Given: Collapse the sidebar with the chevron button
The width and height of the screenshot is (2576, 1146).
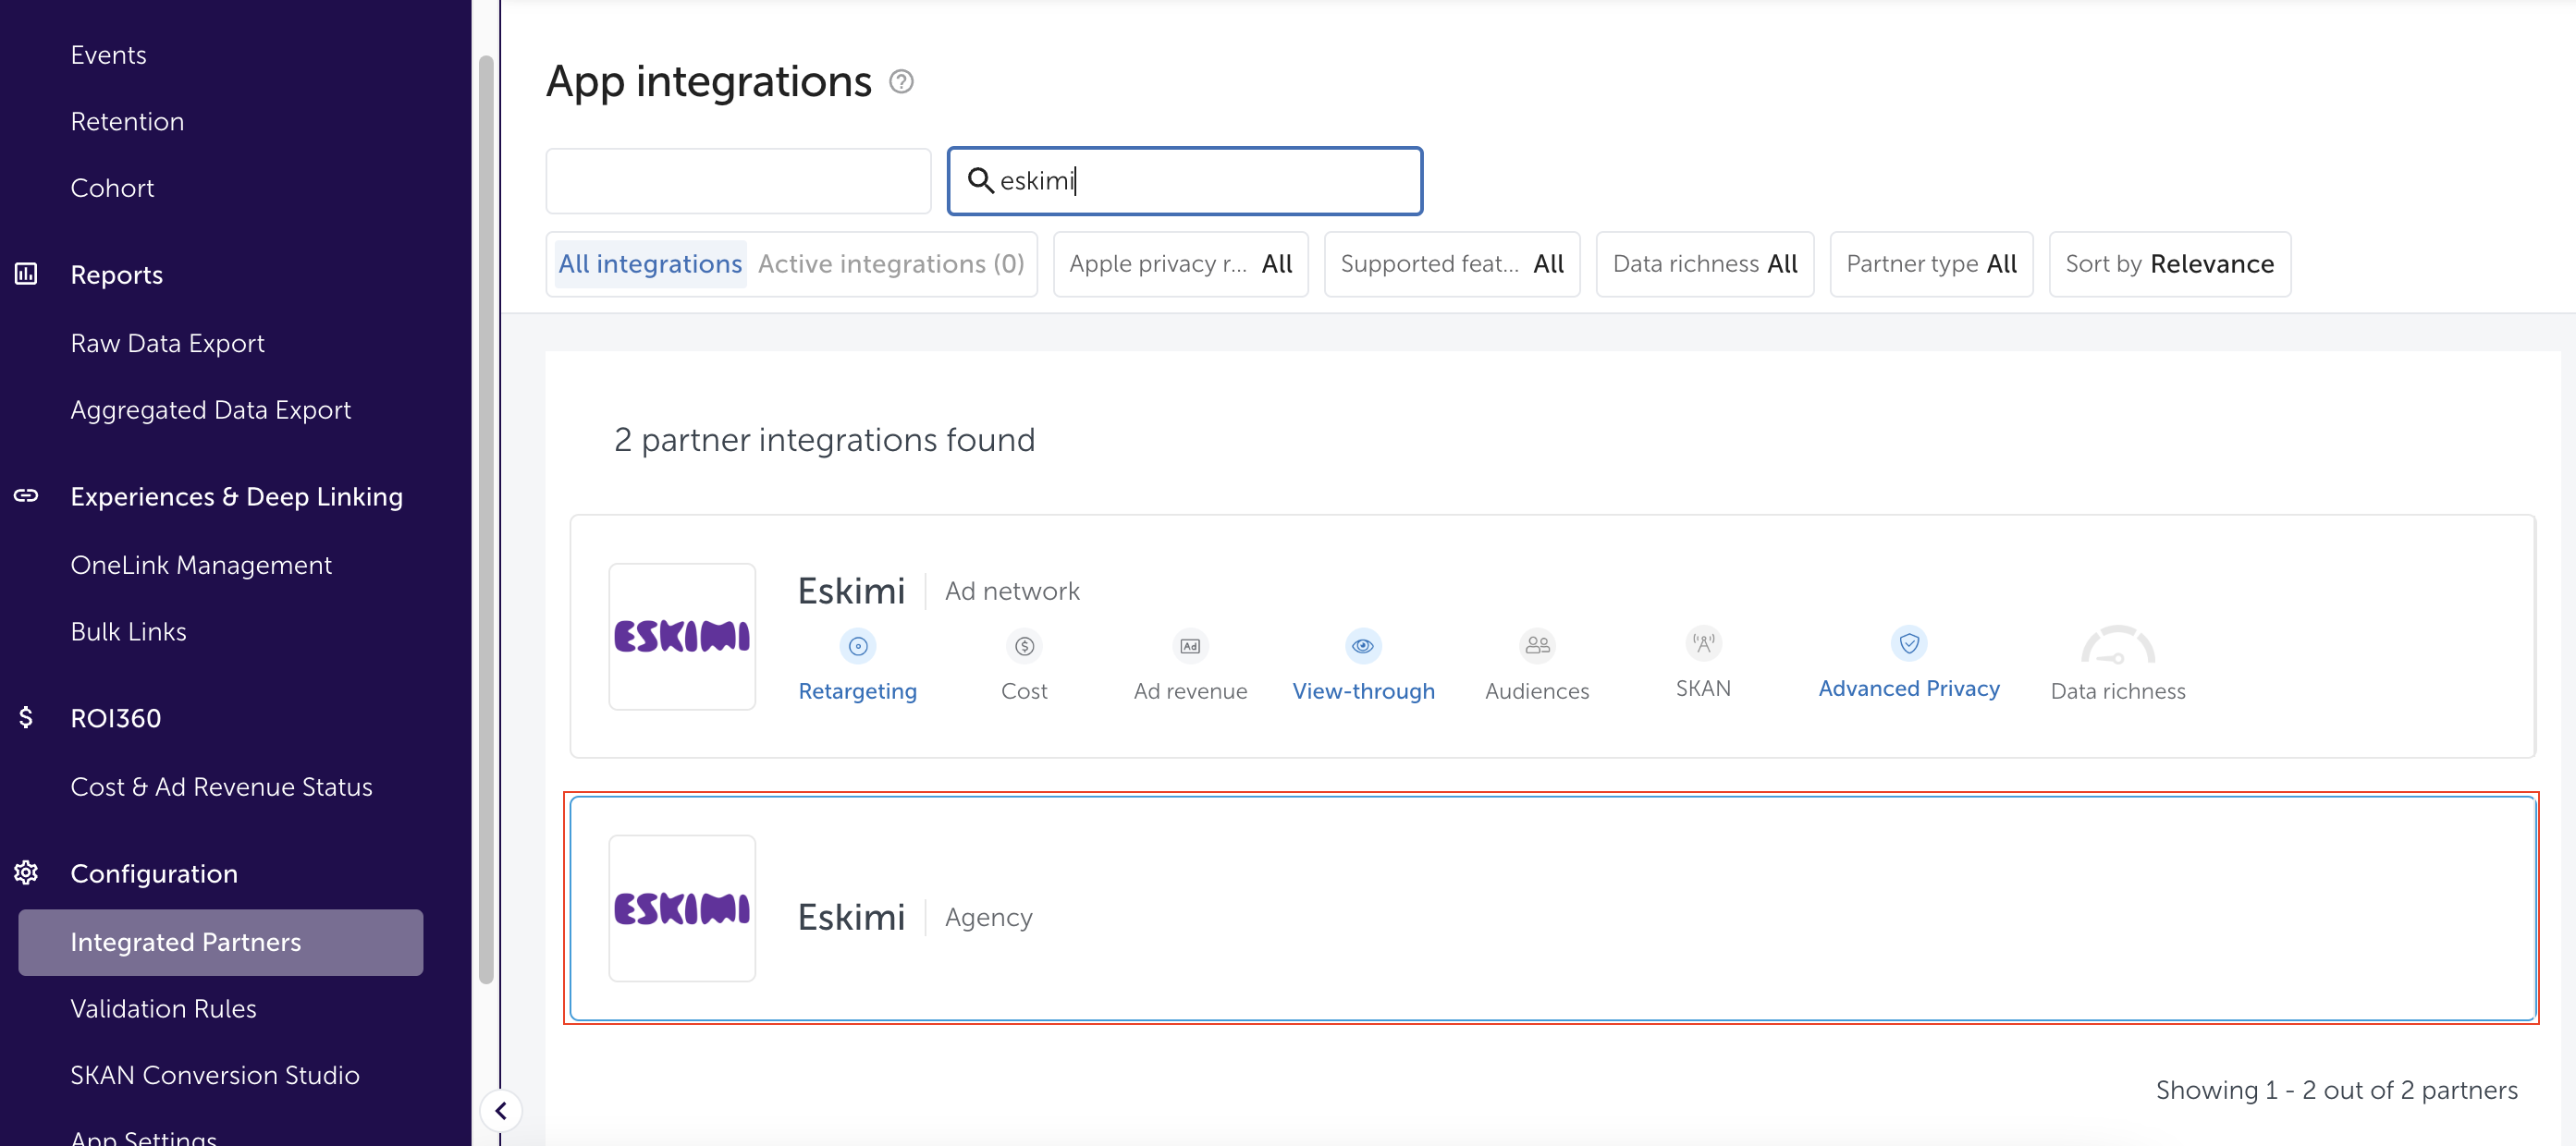Looking at the screenshot, I should pos(501,1110).
